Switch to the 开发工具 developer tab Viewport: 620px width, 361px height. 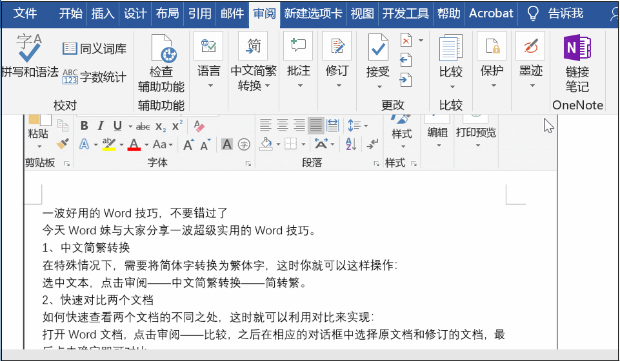pyautogui.click(x=405, y=14)
